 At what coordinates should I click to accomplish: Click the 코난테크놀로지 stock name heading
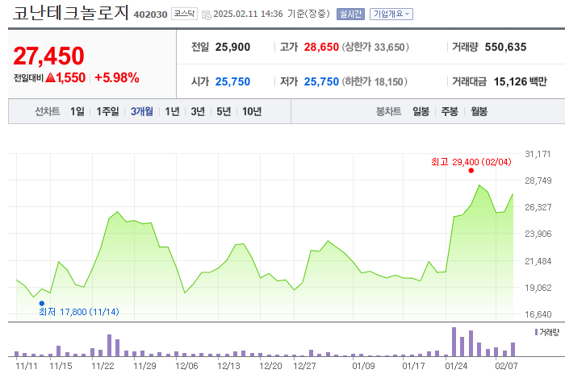(x=71, y=13)
